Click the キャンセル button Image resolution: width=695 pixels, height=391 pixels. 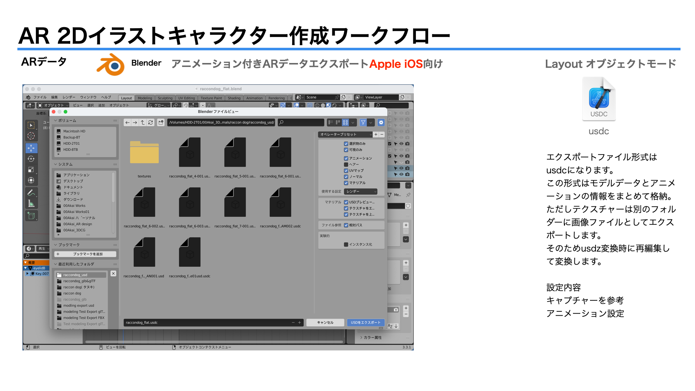pos(325,323)
